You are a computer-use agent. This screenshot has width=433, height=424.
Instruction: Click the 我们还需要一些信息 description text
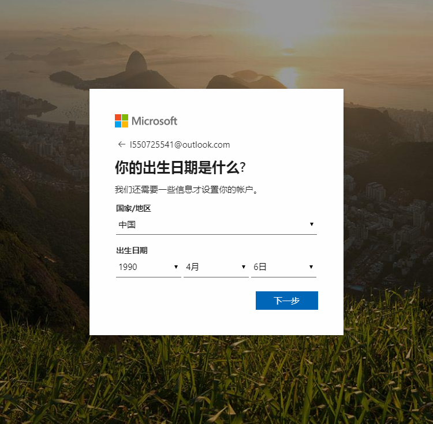coord(186,190)
